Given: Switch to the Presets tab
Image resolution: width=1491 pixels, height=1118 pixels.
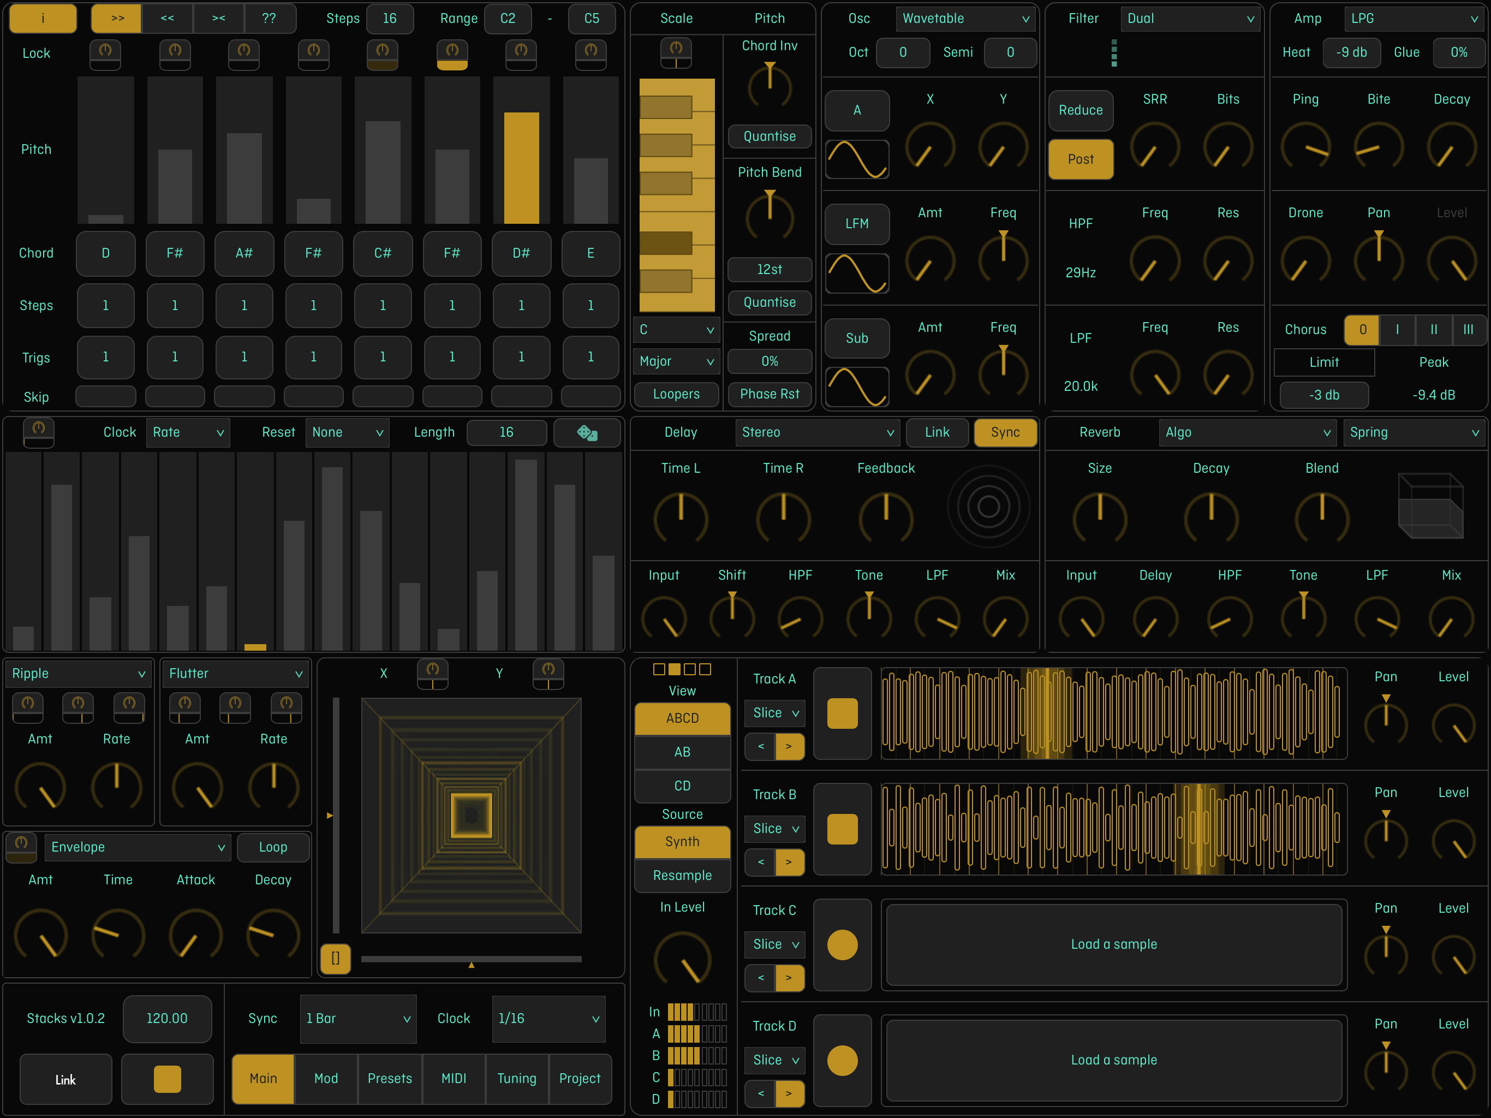Looking at the screenshot, I should click(x=390, y=1079).
